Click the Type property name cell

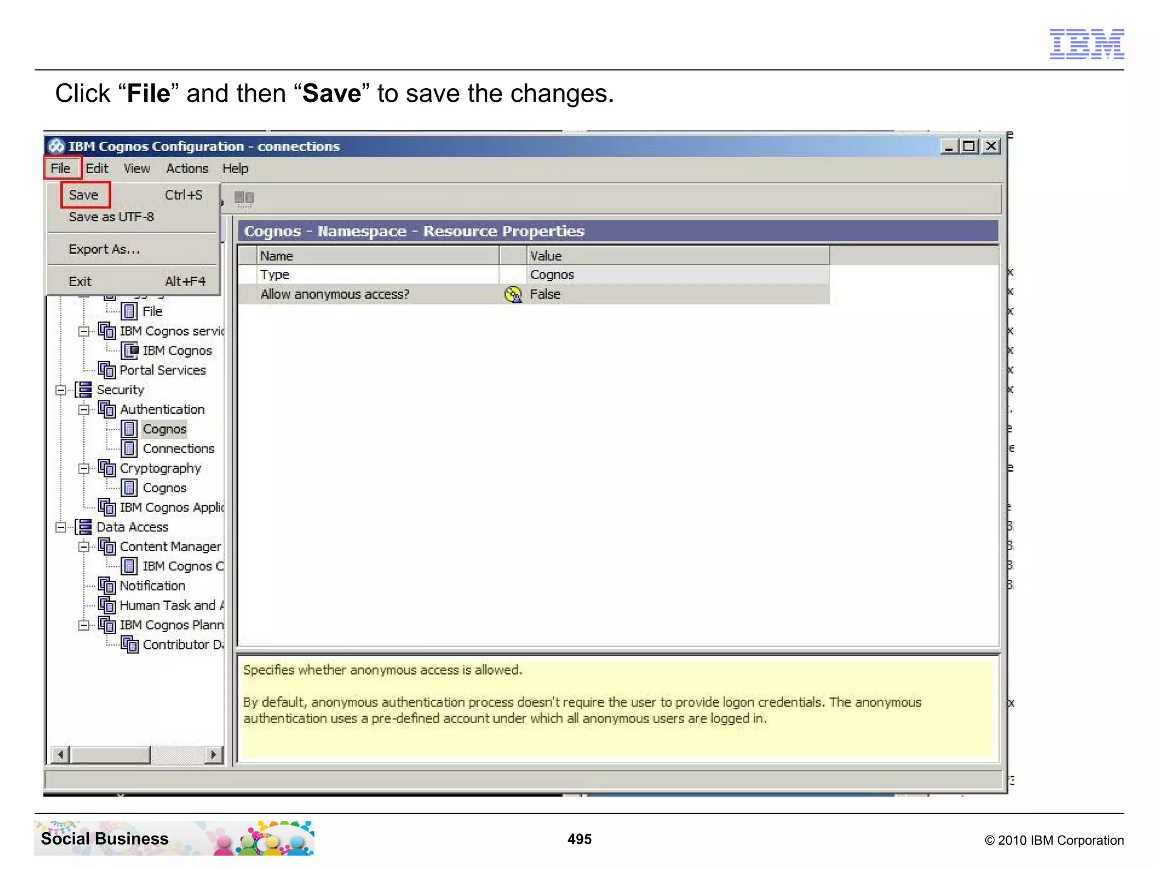tap(378, 274)
